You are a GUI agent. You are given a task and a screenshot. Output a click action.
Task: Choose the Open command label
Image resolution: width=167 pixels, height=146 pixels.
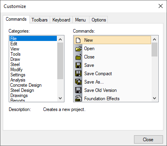tap(89, 49)
